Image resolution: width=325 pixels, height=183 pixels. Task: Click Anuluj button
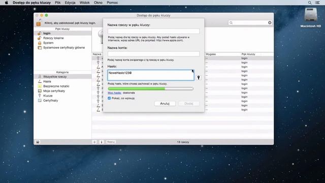[165, 103]
